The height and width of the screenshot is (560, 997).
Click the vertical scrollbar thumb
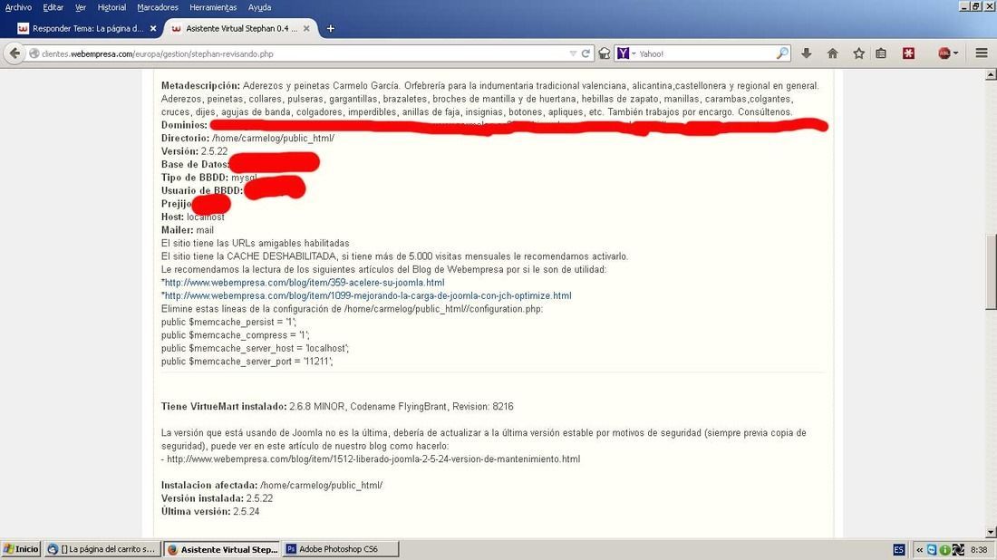[x=991, y=272]
